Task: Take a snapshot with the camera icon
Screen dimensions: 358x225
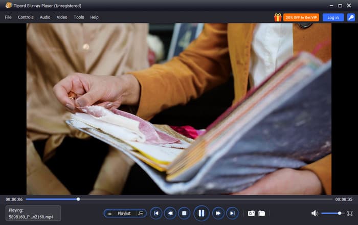Action: 251,213
